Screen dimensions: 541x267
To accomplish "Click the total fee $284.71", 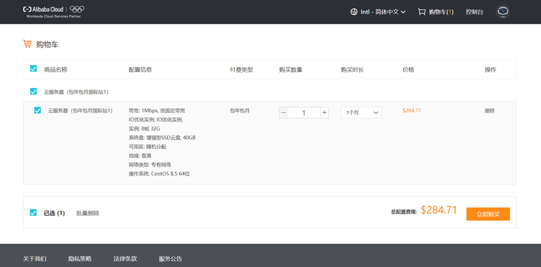I will click(439, 210).
